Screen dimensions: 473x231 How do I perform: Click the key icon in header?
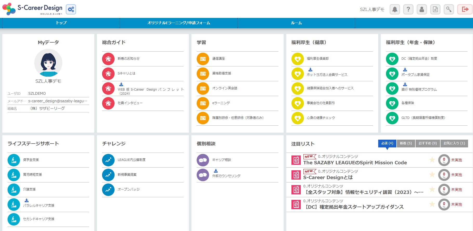tap(449, 9)
